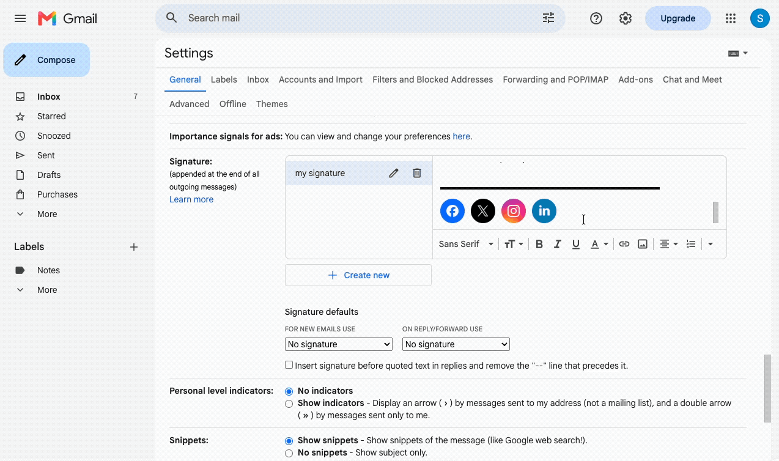Insert numbered list in signature
779x461 pixels.
[691, 244]
